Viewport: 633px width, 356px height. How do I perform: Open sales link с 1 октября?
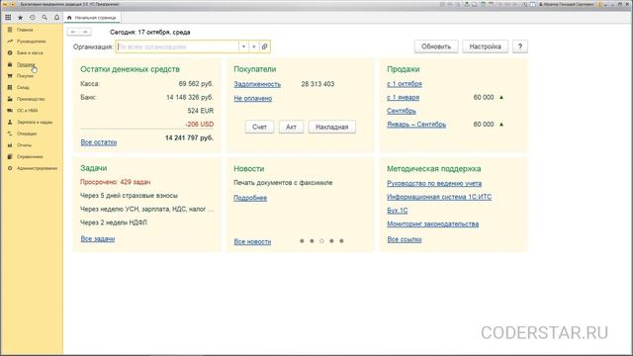pos(405,84)
